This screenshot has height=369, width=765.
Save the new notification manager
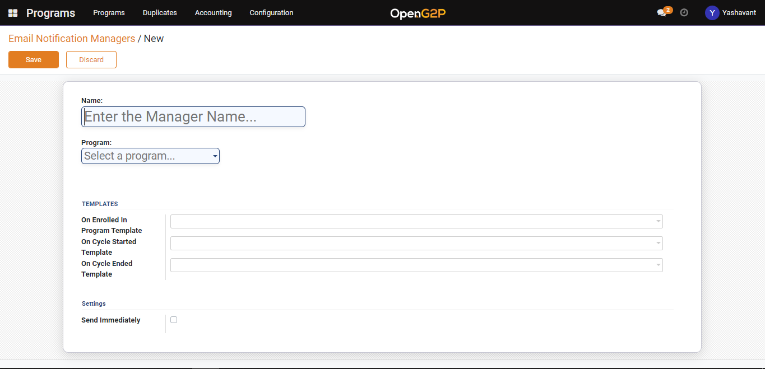point(34,60)
